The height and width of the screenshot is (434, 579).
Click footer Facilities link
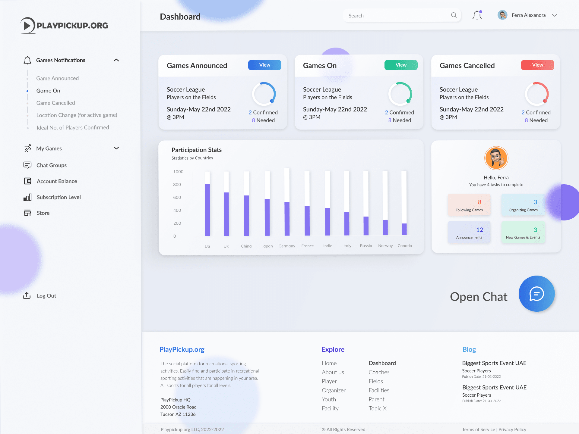(x=379, y=390)
